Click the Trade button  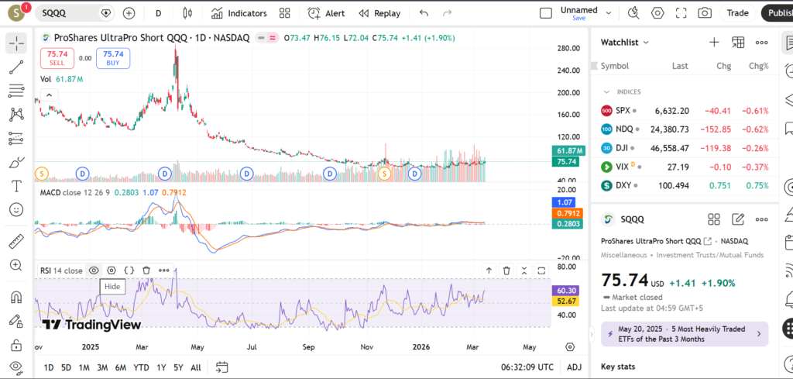click(737, 13)
